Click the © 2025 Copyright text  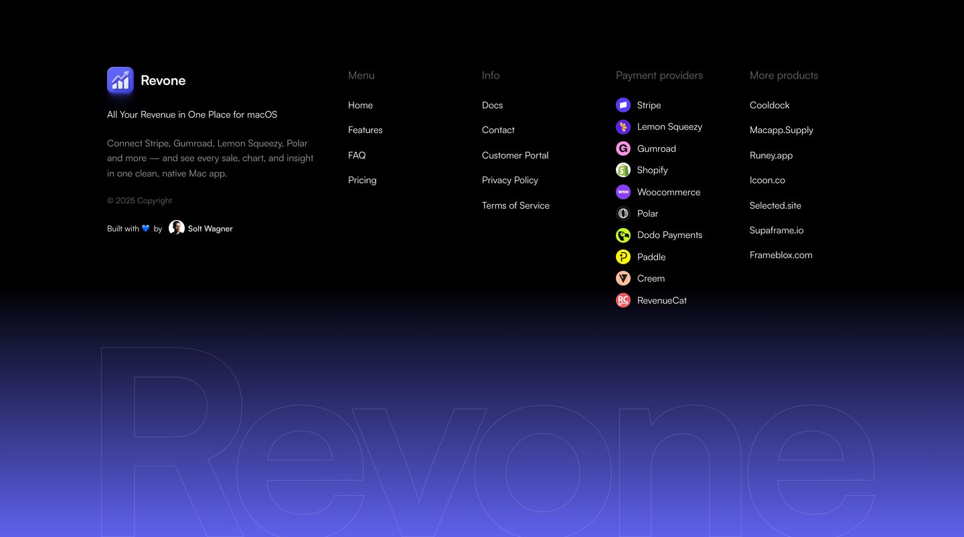(139, 201)
